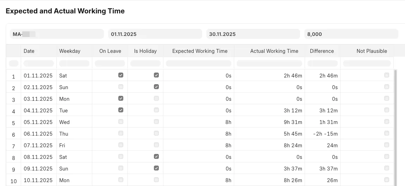Click the employee filter field starting with MA-

(x=57, y=34)
